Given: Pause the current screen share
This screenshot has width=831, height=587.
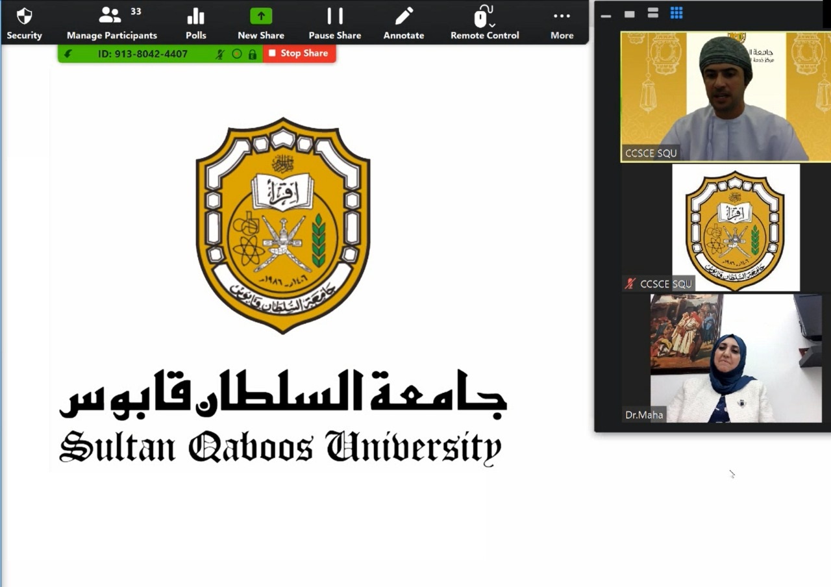Looking at the screenshot, I should click(334, 23).
